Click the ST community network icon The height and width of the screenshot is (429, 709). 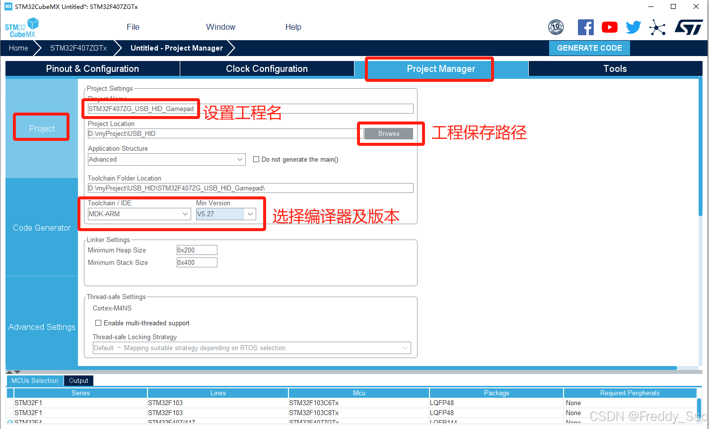[x=657, y=27]
